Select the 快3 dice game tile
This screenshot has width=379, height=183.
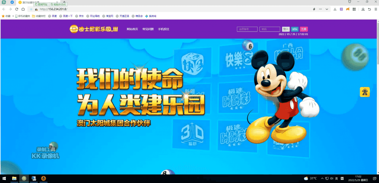pos(192,63)
